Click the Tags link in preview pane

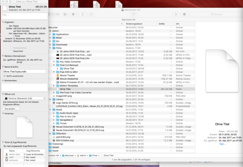pyautogui.click(x=222, y=144)
